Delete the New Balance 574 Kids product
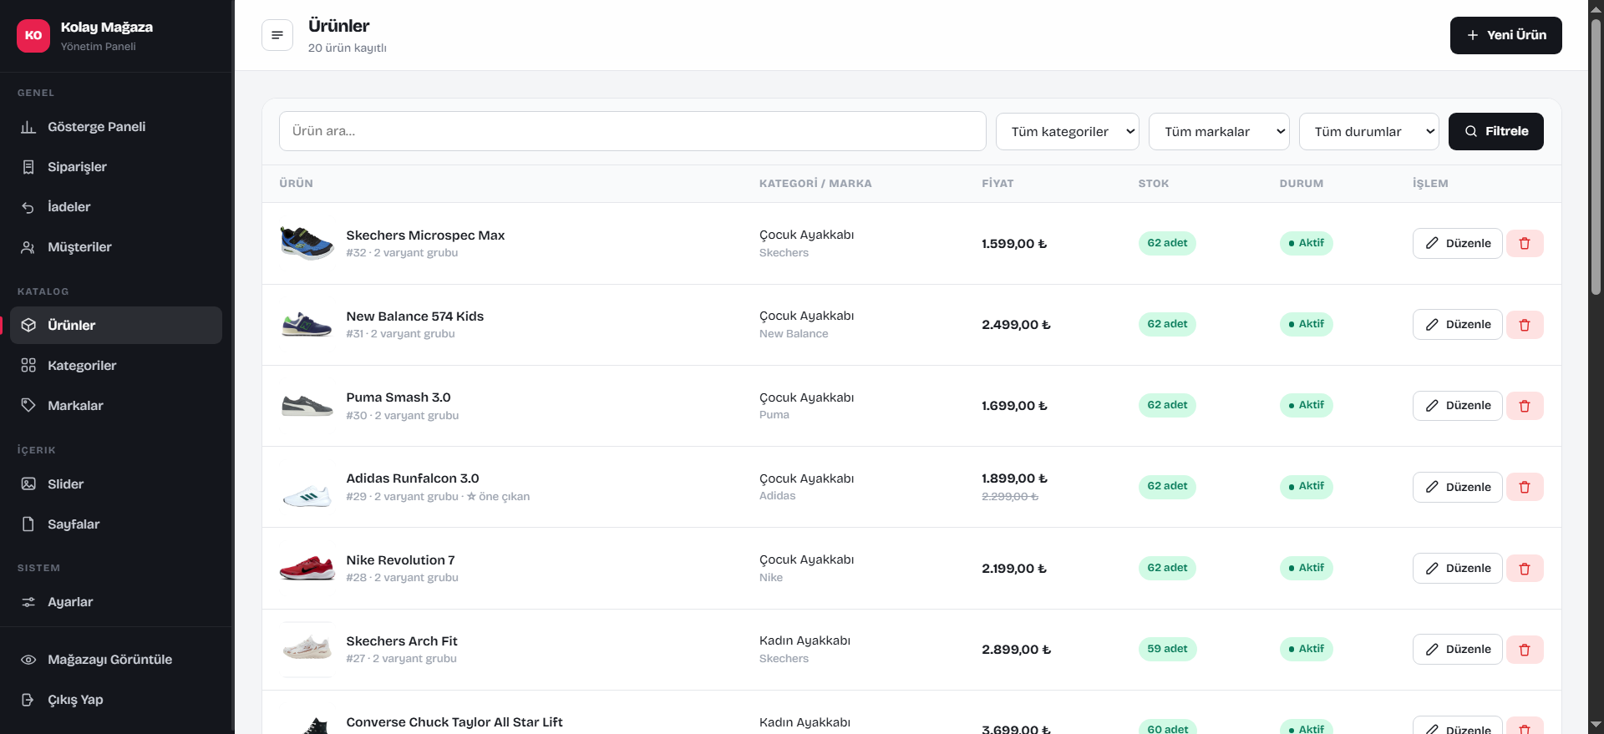This screenshot has height=734, width=1604. 1525,325
